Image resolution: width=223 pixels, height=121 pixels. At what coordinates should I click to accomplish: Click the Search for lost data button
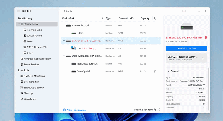(186, 48)
